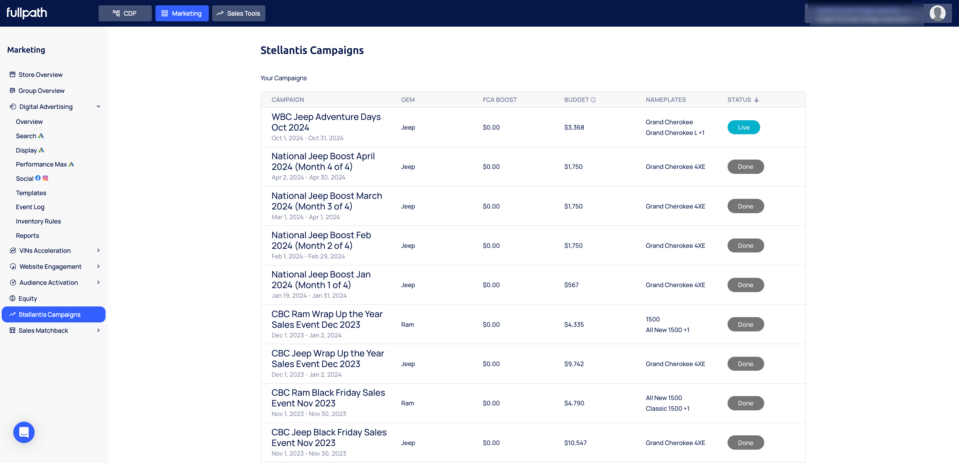959x463 pixels.
Task: Expand the Website Engagement submenu
Action: (x=98, y=266)
